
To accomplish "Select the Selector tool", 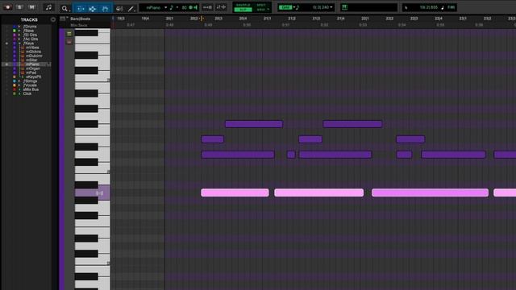I will click(93, 9).
